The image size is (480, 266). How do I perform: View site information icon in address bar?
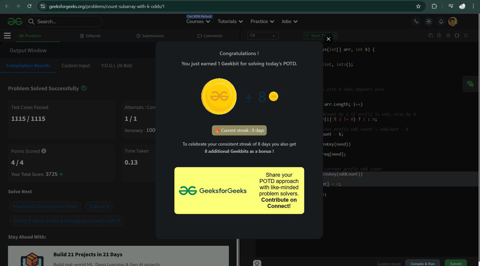coord(43,6)
